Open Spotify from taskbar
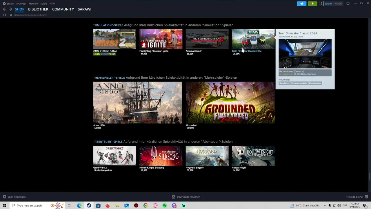The image size is (371, 209). coord(165,206)
